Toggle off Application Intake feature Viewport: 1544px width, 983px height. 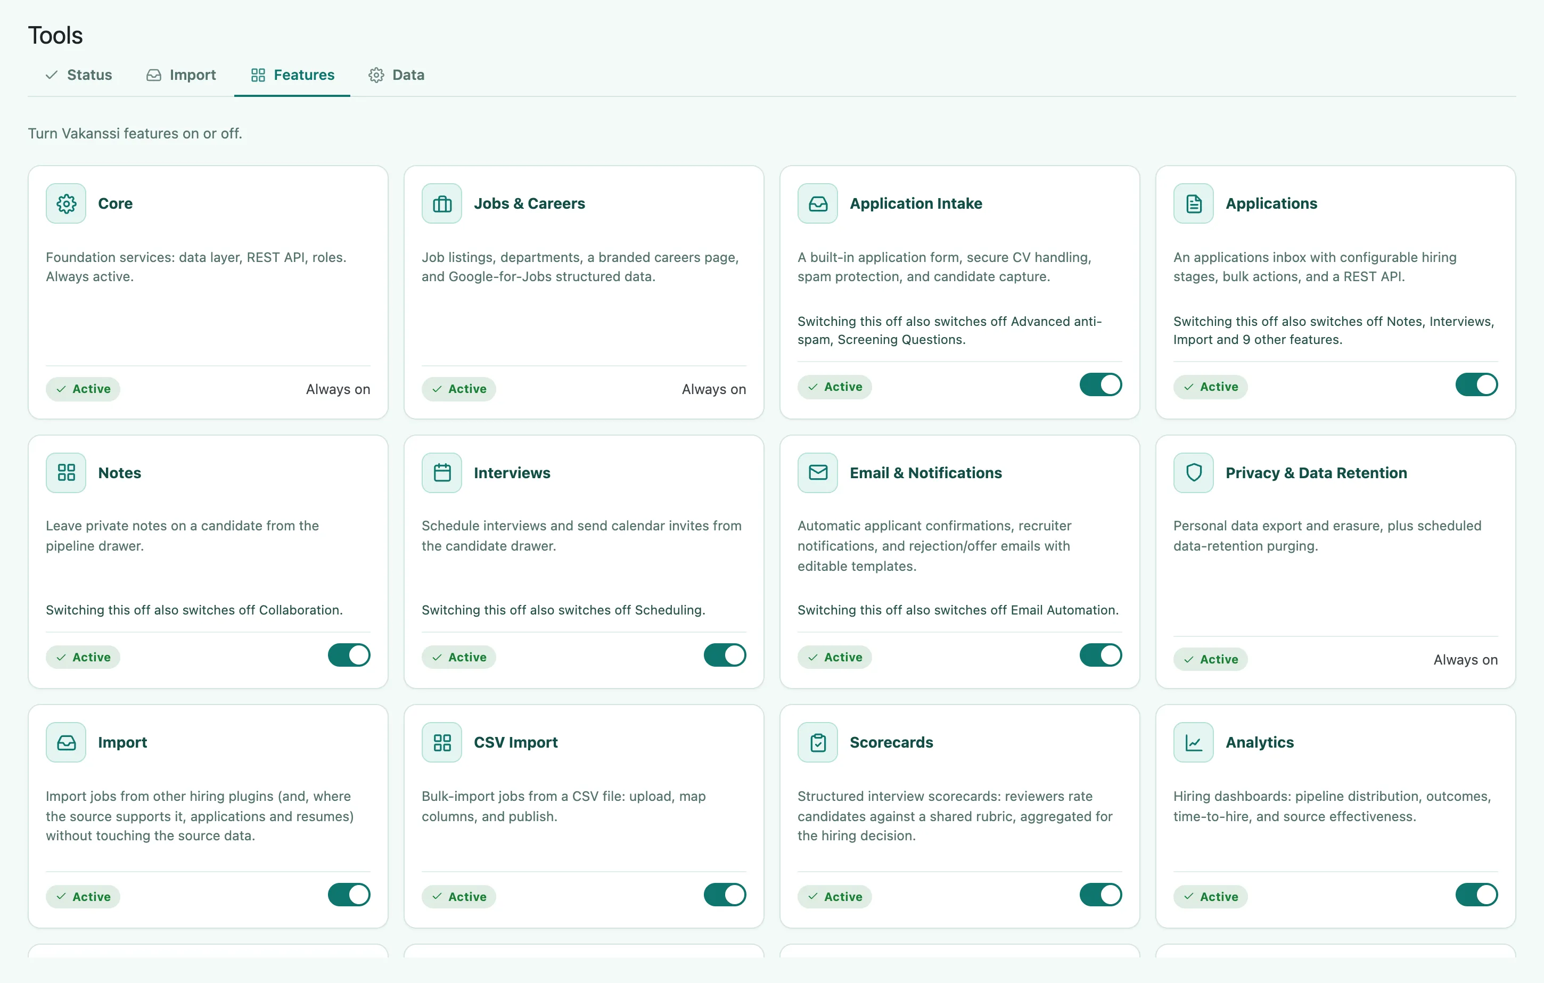coord(1100,385)
